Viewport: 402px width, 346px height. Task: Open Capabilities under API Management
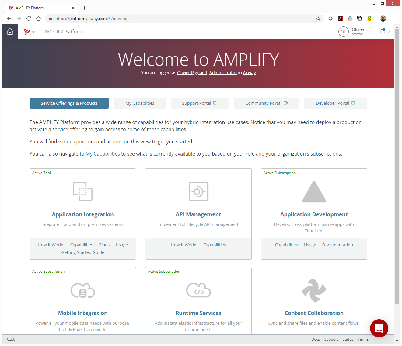click(215, 245)
